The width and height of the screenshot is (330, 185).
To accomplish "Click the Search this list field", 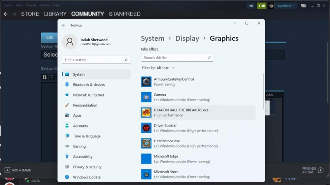I will (x=177, y=58).
